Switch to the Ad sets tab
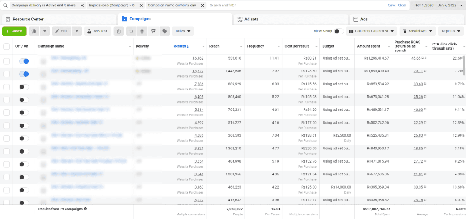This screenshot has width=466, height=219. click(x=250, y=19)
